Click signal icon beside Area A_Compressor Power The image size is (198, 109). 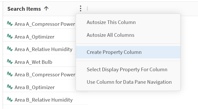10,24
